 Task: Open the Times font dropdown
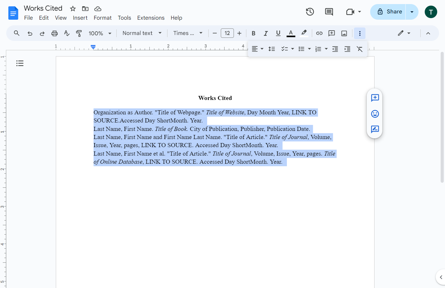coord(188,33)
